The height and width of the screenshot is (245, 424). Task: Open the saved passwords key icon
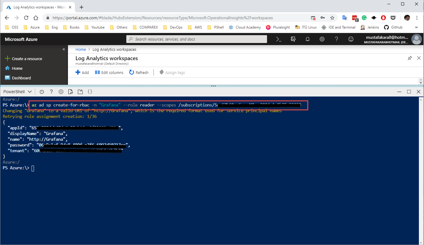click(323, 18)
